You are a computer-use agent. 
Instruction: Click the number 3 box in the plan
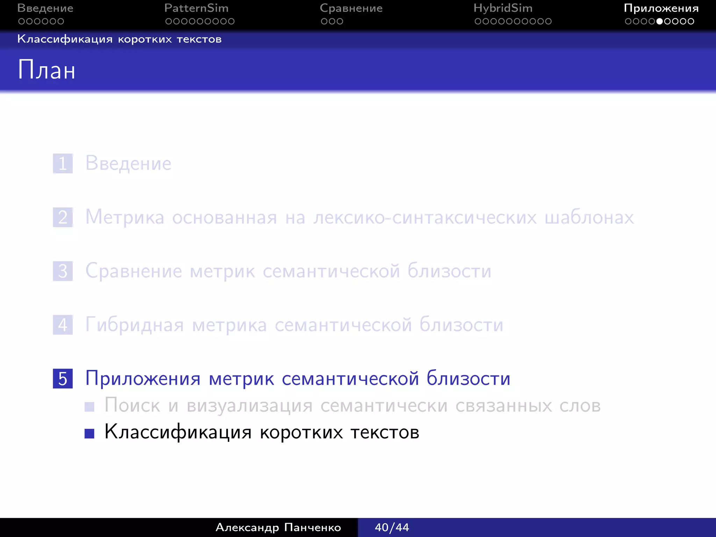[63, 271]
